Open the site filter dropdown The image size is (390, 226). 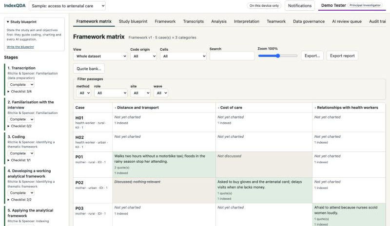coord(140,93)
